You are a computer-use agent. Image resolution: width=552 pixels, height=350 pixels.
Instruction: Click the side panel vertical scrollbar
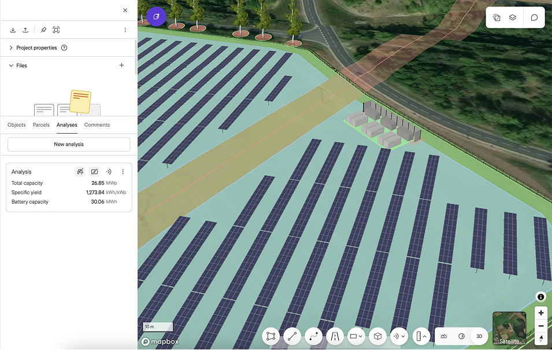[x=136, y=57]
